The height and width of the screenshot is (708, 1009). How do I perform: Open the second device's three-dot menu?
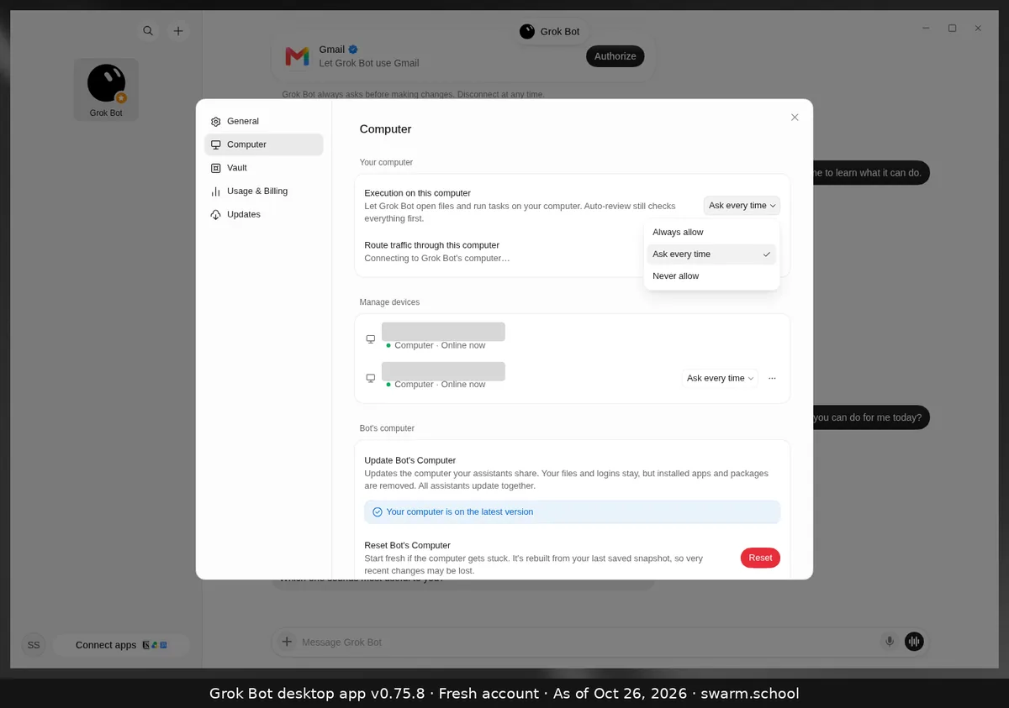[772, 378]
